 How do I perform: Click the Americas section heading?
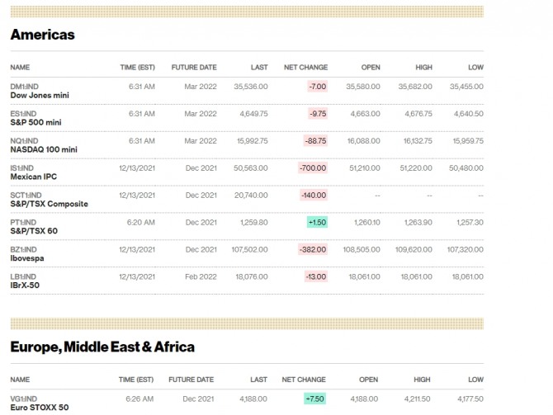point(42,35)
